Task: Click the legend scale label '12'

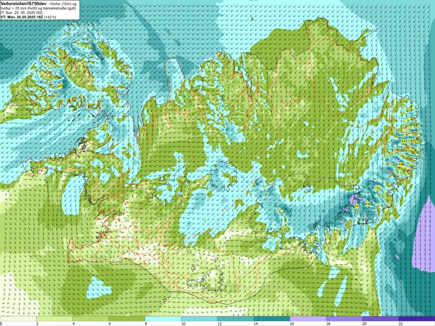Action: pyautogui.click(x=220, y=324)
